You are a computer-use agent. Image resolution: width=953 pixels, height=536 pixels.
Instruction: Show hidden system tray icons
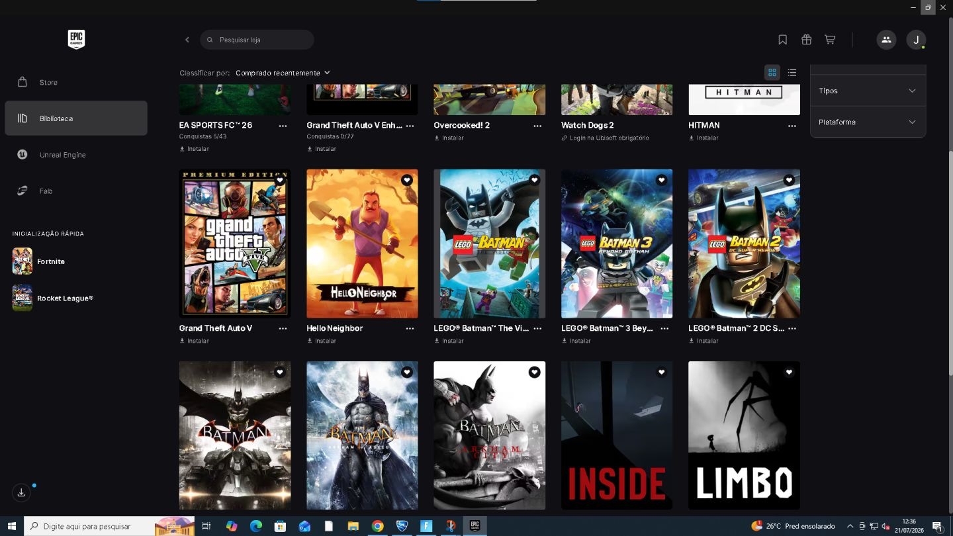click(x=850, y=526)
